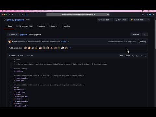Toggle the Safari sidebar
This screenshot has width=156, height=117.
10,14
